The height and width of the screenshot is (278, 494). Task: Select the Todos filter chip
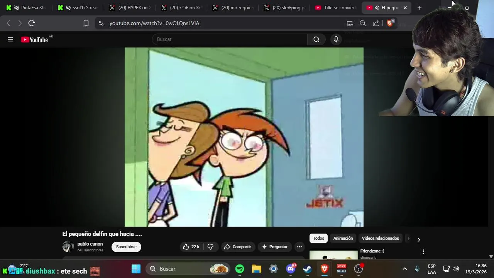(x=318, y=238)
